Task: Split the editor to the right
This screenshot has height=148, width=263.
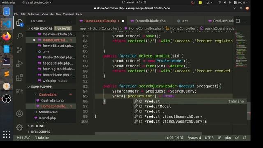Action: pyautogui.click(x=238, y=21)
